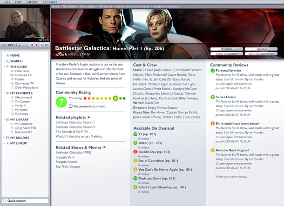Click the My Computer icon in library
Image resolution: width=284 pixels, height=206 pixels.
click(12, 124)
